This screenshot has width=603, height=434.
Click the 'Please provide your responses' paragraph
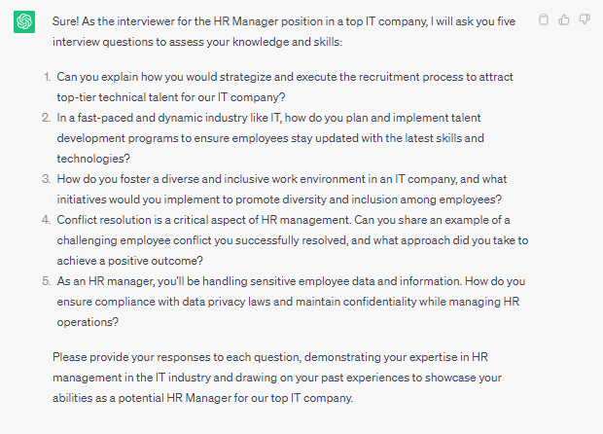pyautogui.click(x=277, y=378)
